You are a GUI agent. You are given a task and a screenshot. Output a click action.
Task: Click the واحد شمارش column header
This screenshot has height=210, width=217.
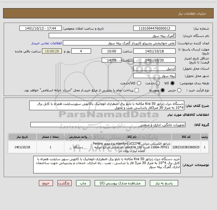[x=78, y=137]
